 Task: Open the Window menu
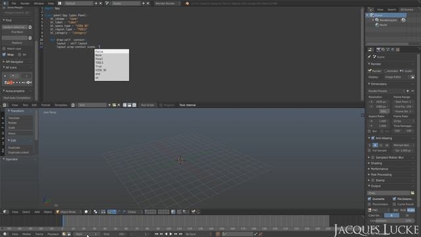(39, 3)
